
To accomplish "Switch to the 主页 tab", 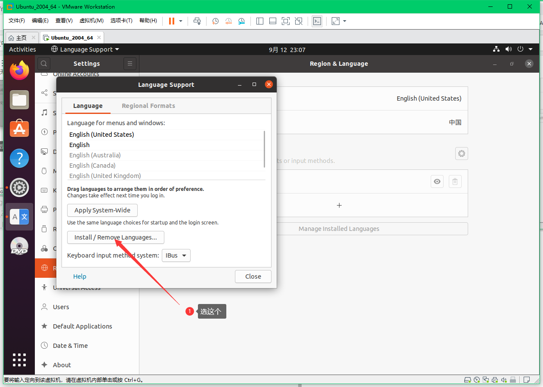I will point(22,38).
